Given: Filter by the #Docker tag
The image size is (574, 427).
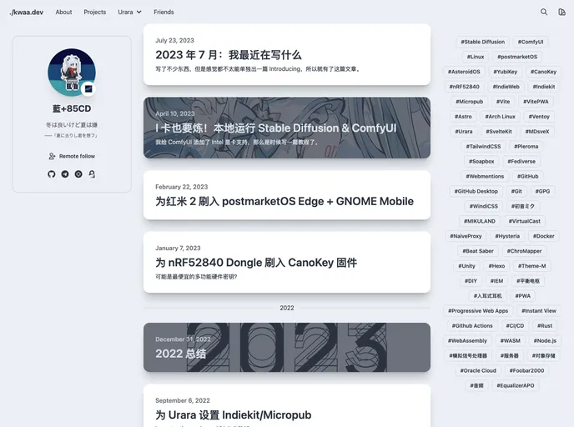Looking at the screenshot, I should click(x=544, y=236).
